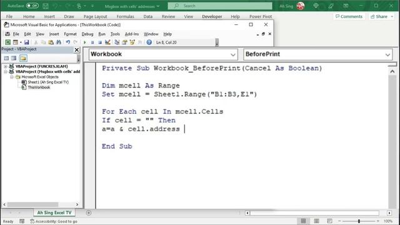
Task: Select Sheet1 (Ah Sing Excel TV) in tree
Action: [48, 82]
